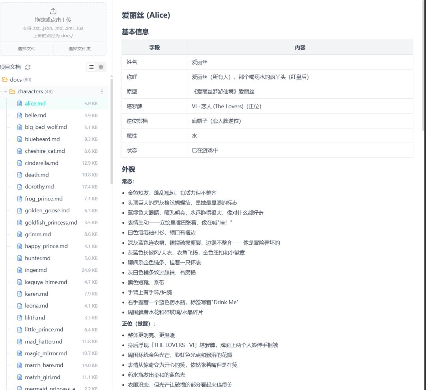Collapse the characters folder chevron
The width and height of the screenshot is (426, 390).
(6, 91)
